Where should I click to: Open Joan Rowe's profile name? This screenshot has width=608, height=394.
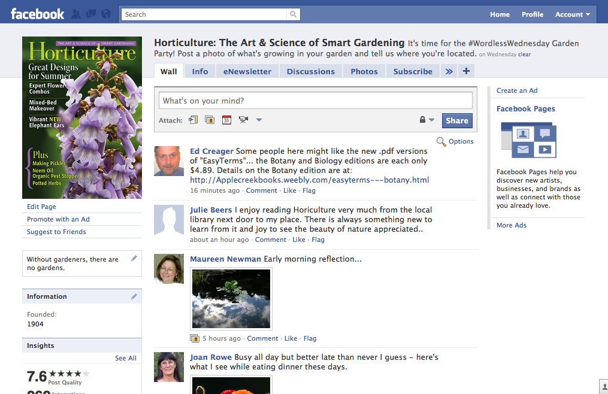coord(210,357)
